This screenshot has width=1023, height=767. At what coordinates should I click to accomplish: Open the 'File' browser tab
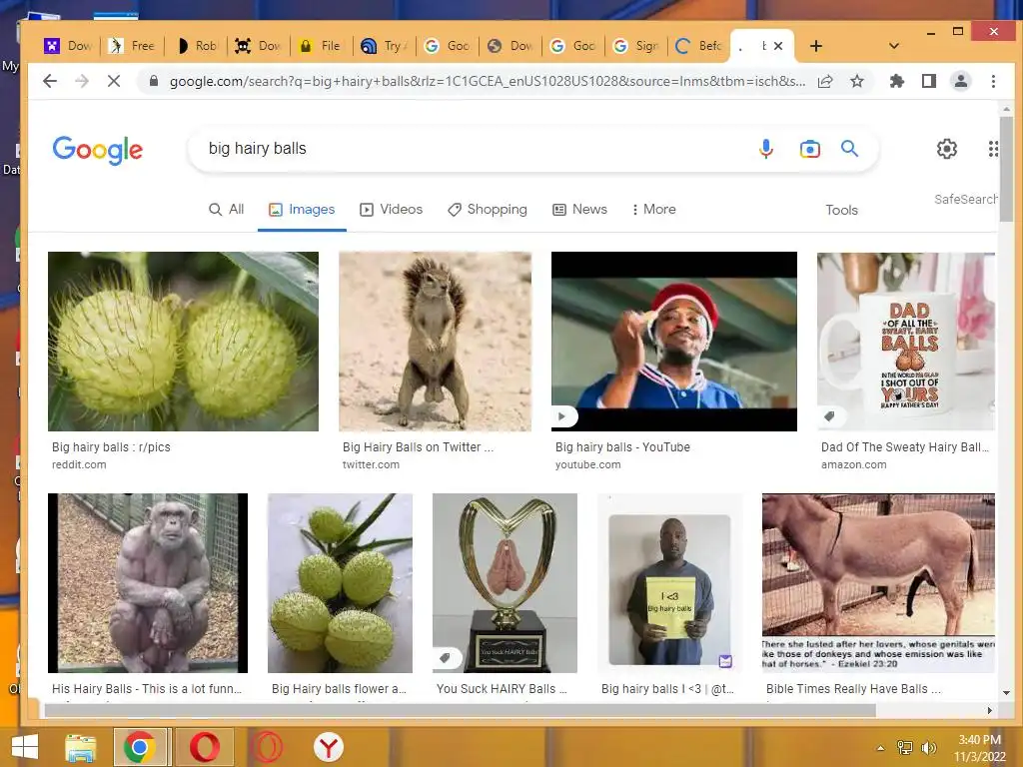(x=323, y=46)
